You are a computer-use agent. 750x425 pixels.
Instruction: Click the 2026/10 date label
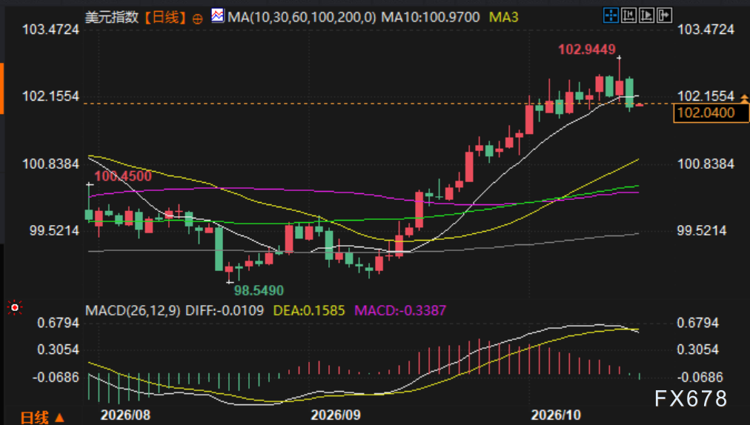(557, 415)
